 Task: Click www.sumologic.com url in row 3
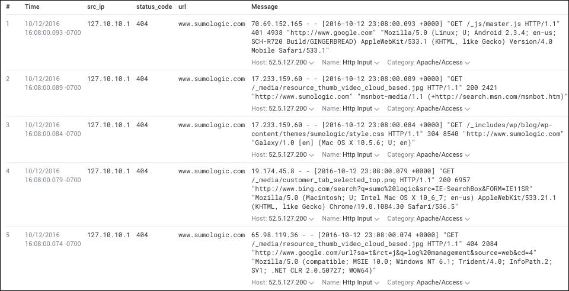(211, 125)
